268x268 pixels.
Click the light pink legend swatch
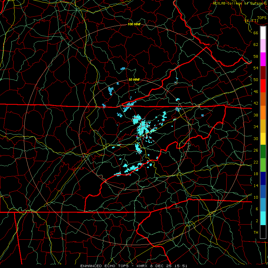263,46
